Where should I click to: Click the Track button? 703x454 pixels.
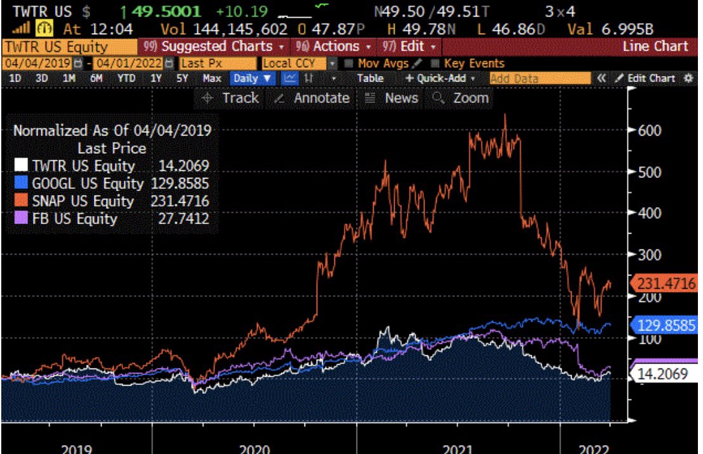click(x=230, y=98)
